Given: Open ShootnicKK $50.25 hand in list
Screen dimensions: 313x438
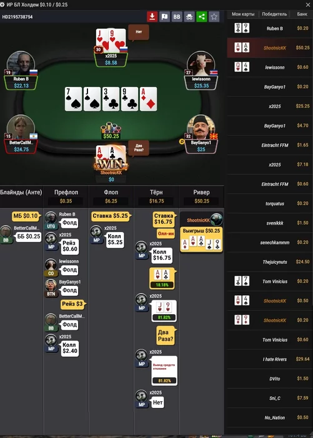Looking at the screenshot, I should click(x=270, y=48).
